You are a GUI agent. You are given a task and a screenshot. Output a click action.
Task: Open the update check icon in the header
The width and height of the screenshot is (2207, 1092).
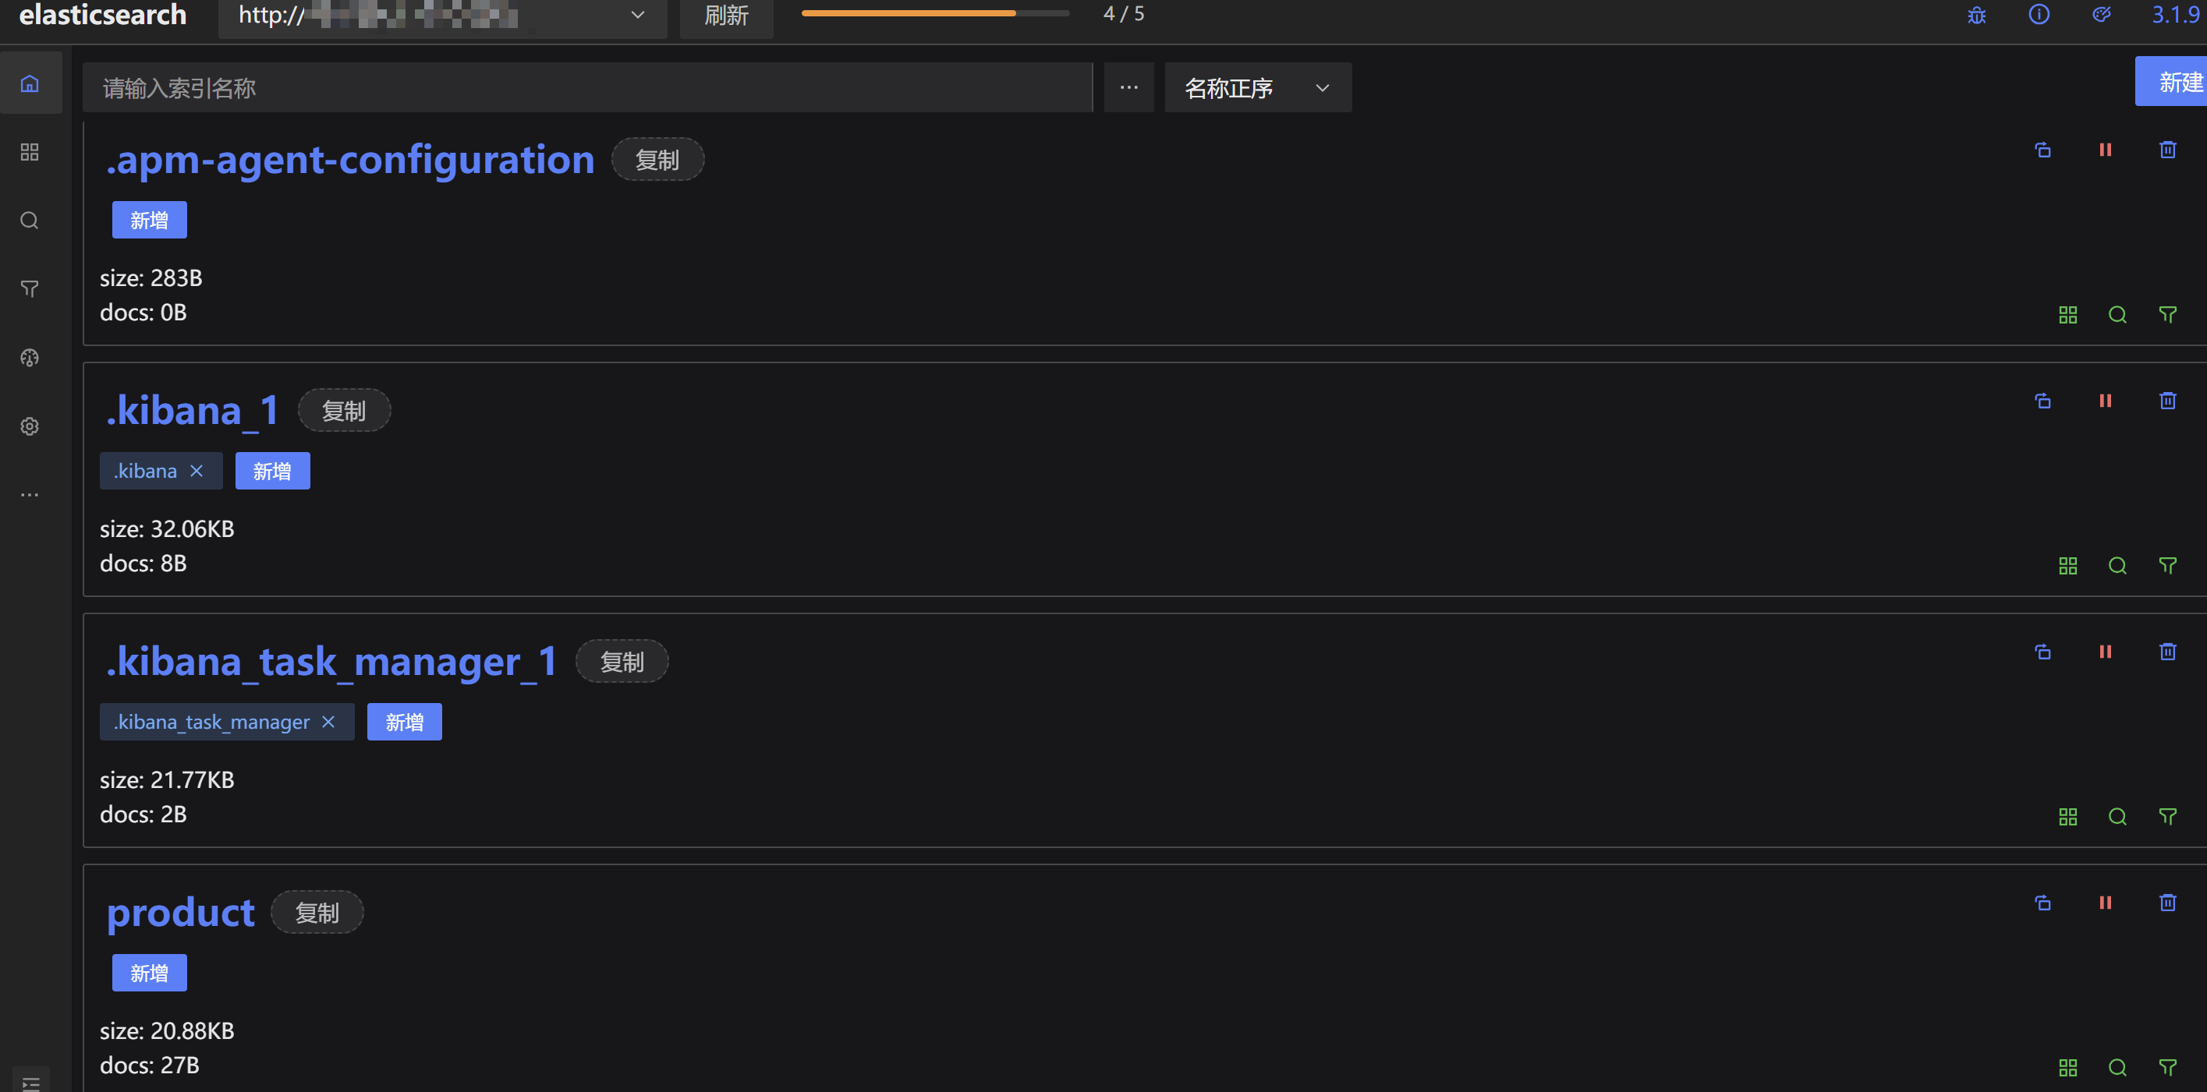coord(2102,15)
